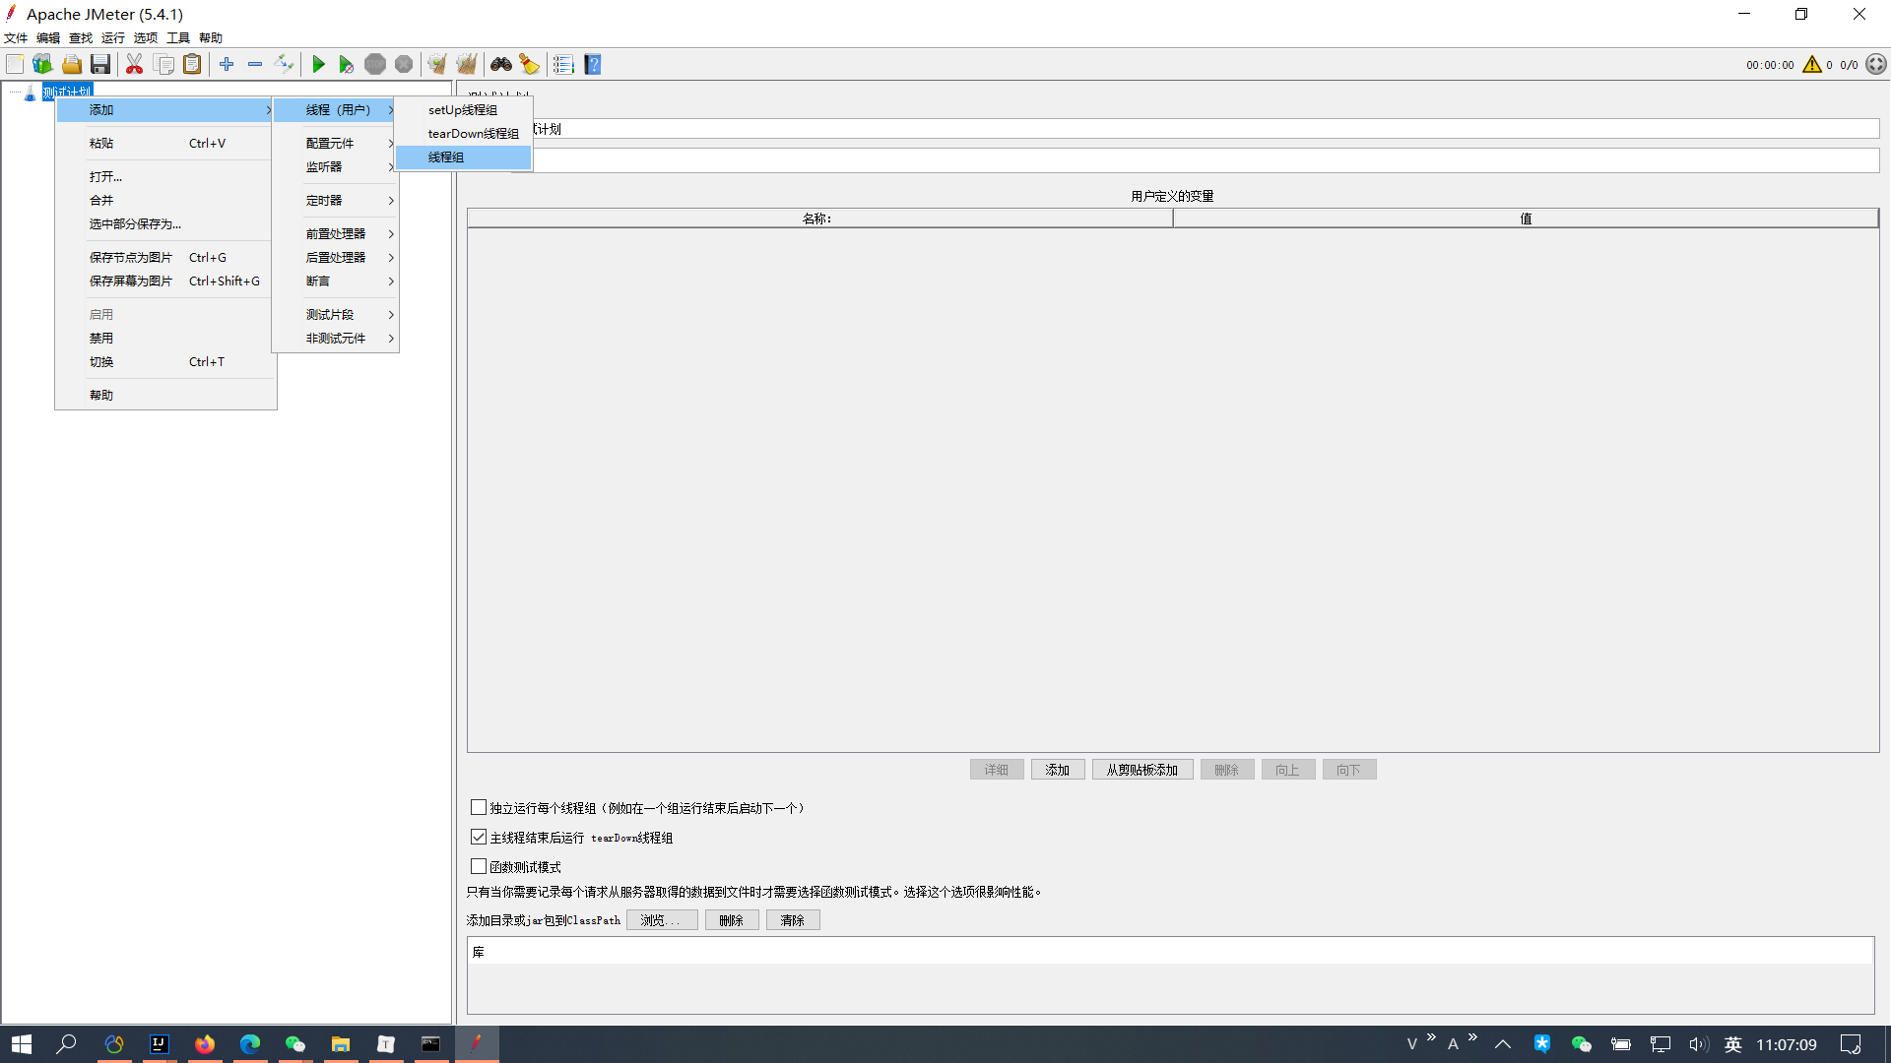
Task: Select tearDown线程组 menu entry
Action: coord(463,133)
